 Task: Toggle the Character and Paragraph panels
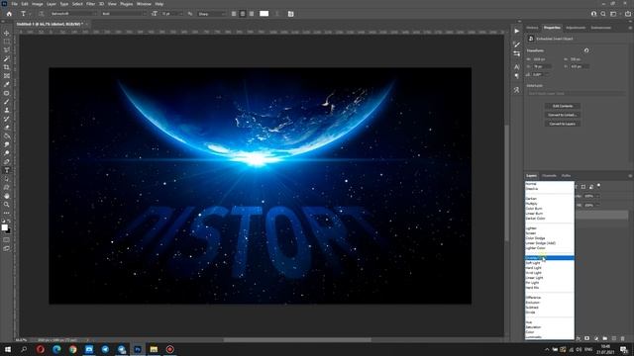click(x=290, y=14)
